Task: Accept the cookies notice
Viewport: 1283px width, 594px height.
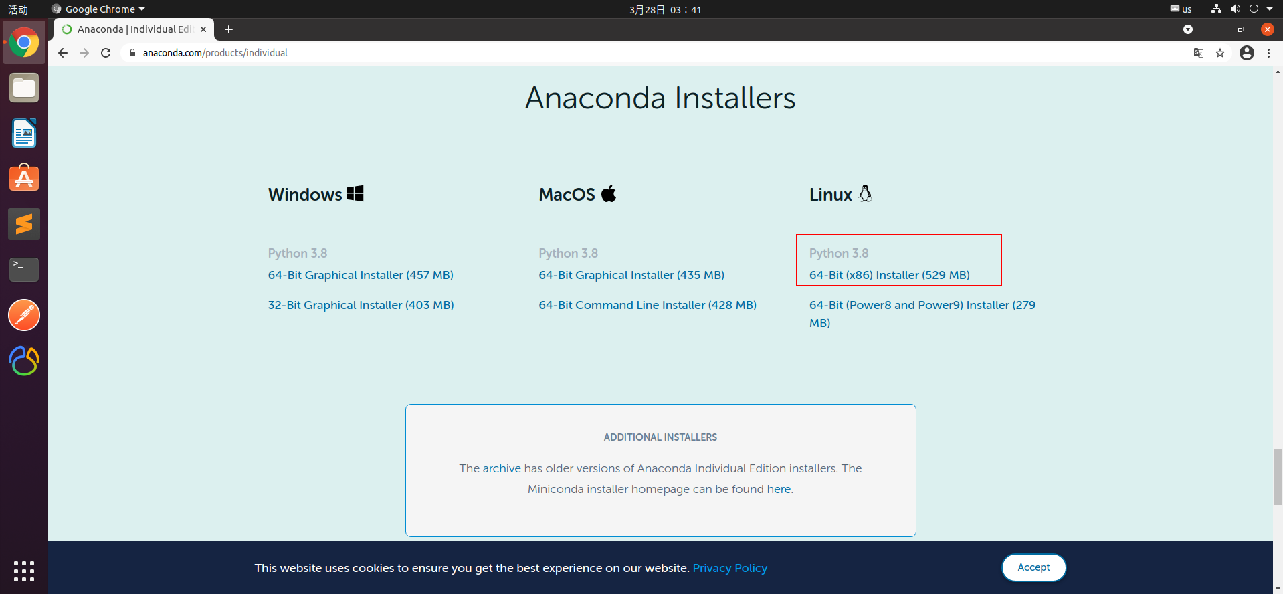Action: (x=1033, y=567)
